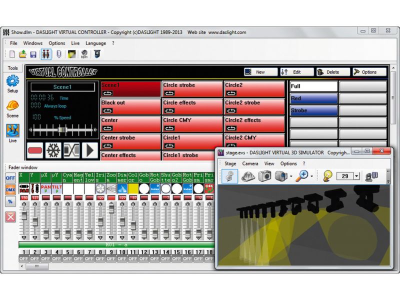Activate the Full switch button

[314, 86]
